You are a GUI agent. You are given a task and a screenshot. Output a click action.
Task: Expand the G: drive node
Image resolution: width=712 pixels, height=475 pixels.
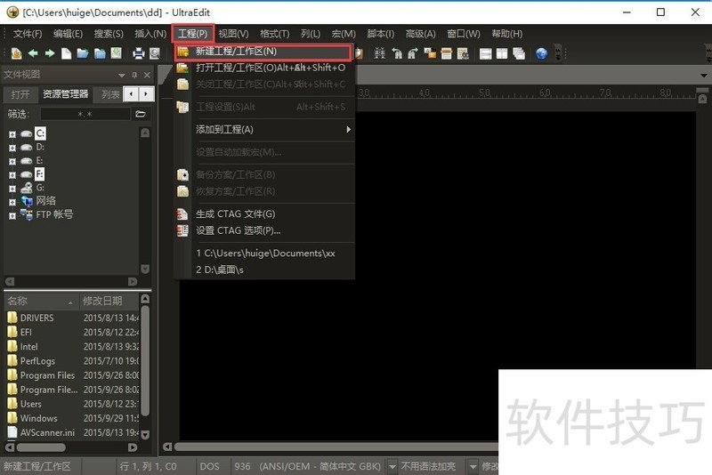(x=12, y=189)
